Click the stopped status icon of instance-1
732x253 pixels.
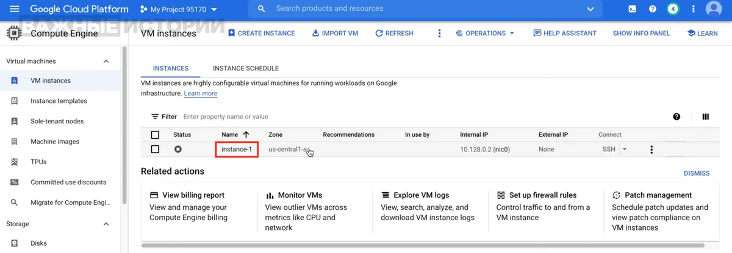click(178, 149)
